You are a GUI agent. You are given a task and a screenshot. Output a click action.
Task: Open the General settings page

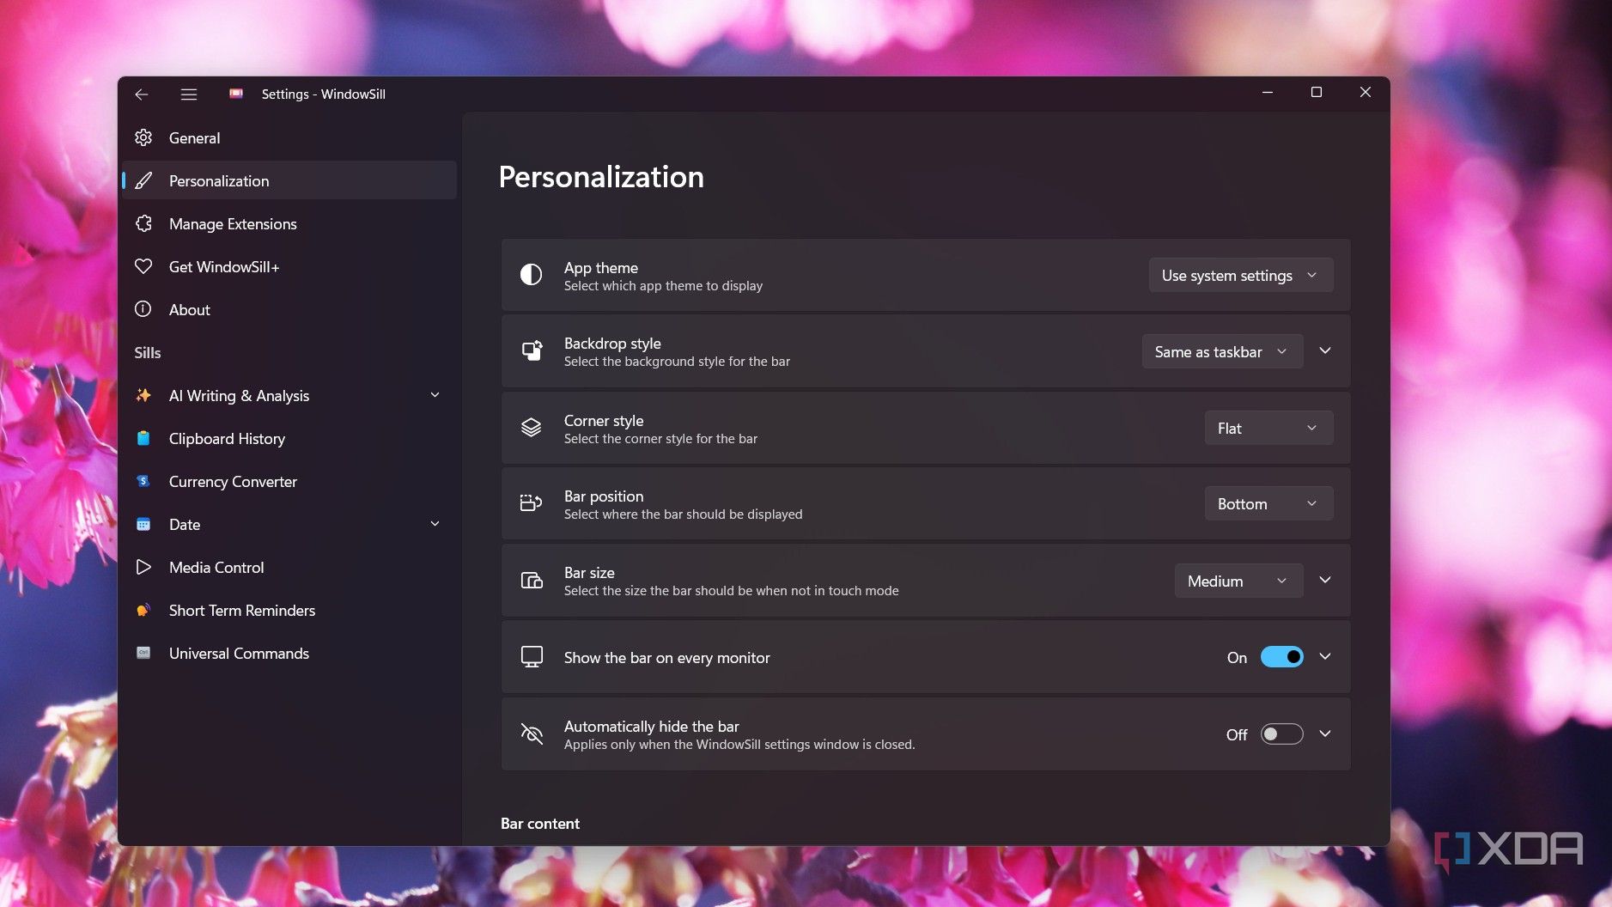click(289, 137)
